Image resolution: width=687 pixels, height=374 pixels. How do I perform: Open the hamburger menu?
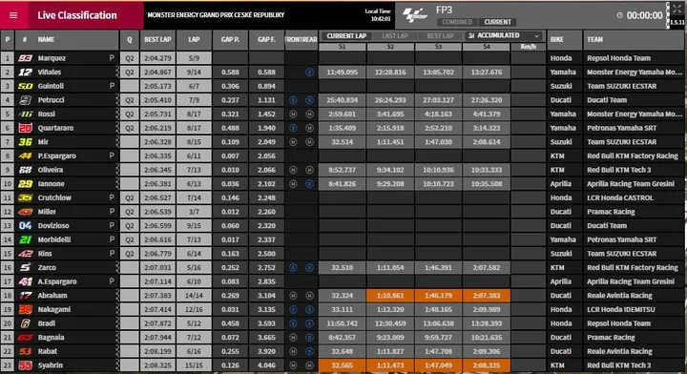coord(13,15)
